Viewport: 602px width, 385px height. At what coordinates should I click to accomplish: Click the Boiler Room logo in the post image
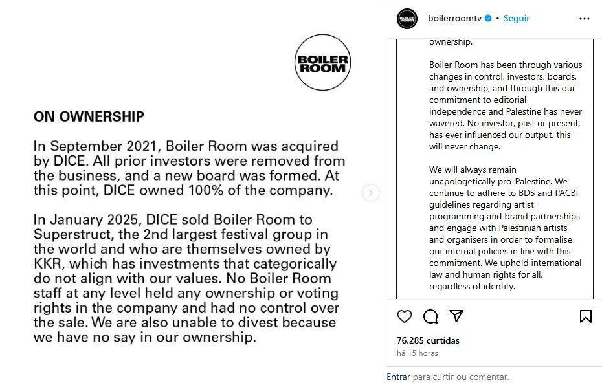pyautogui.click(x=322, y=63)
